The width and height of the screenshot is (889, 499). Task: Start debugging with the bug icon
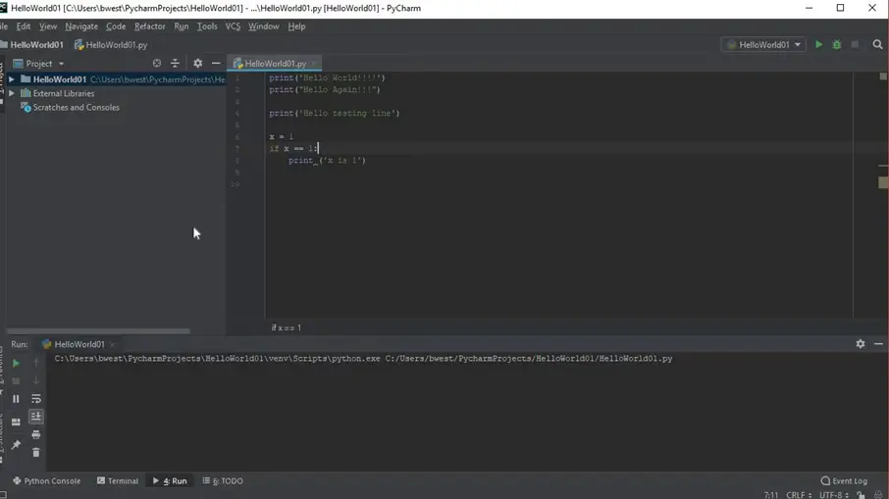837,44
